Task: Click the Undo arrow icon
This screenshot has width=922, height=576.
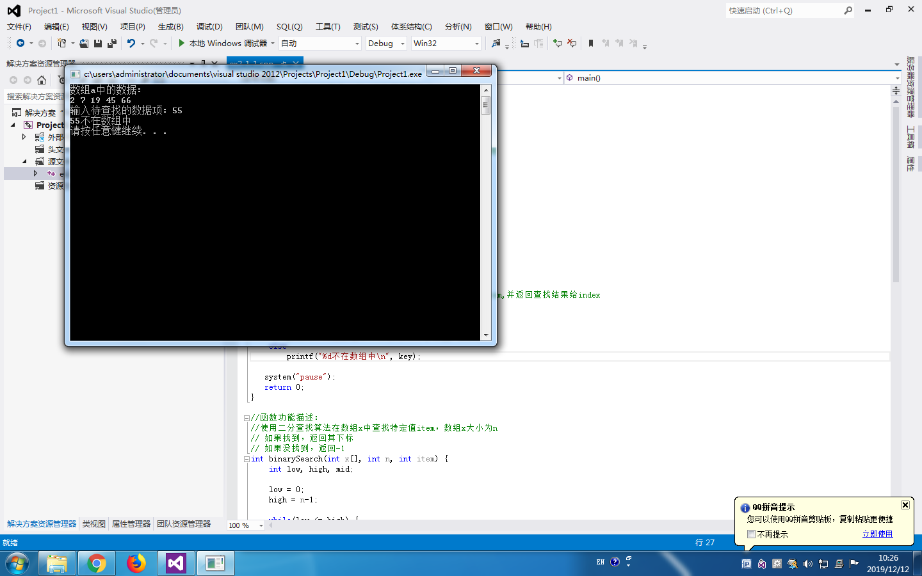Action: coord(131,44)
